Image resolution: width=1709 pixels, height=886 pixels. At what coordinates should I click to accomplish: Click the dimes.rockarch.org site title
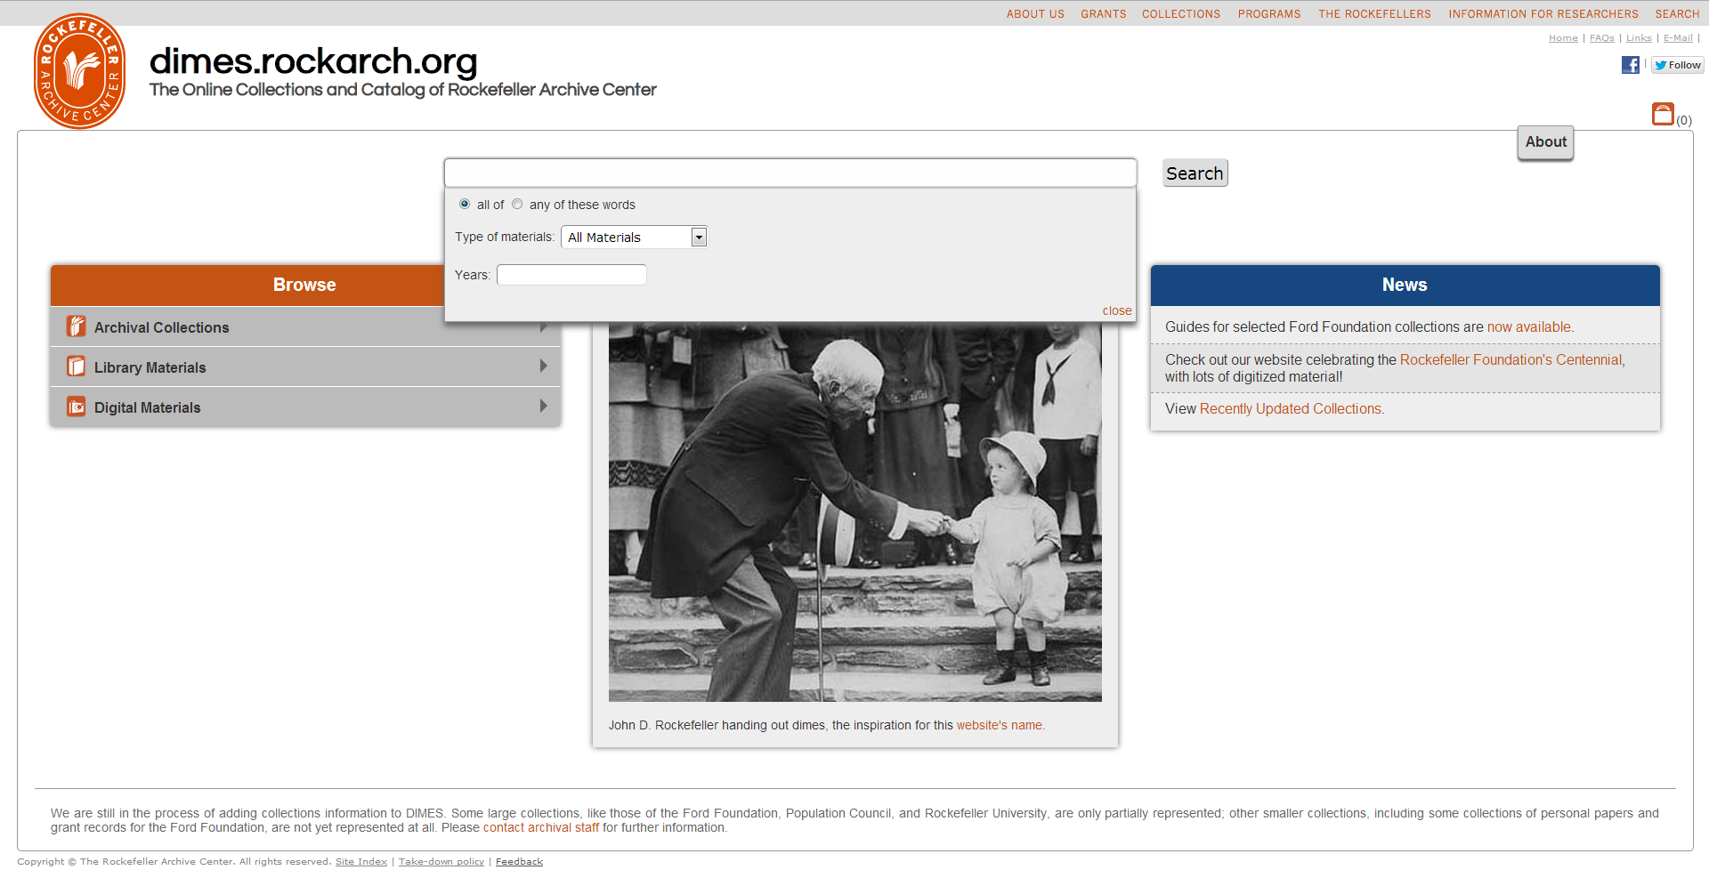[313, 60]
